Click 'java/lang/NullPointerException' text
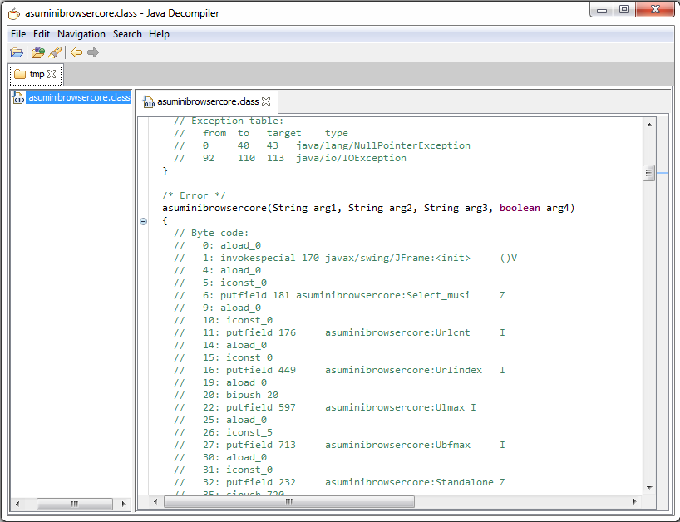The height and width of the screenshot is (522, 680). [383, 145]
